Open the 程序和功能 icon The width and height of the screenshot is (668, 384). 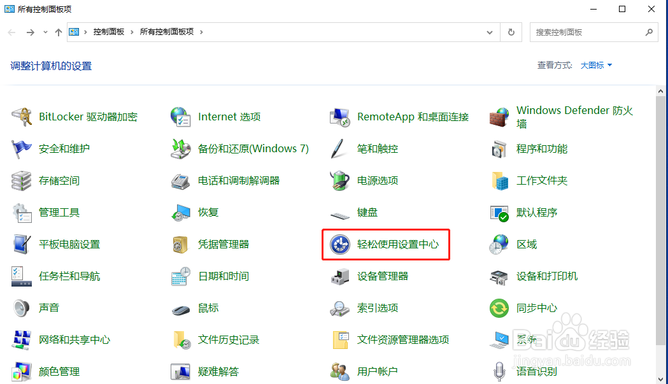pyautogui.click(x=499, y=149)
